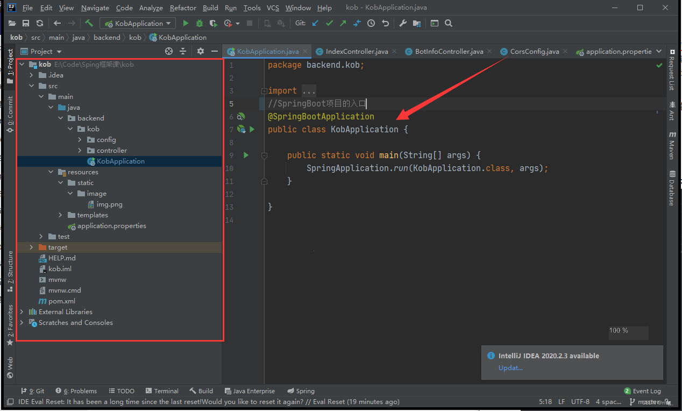Image resolution: width=682 pixels, height=411 pixels.
Task: Click the run gutter icon beside main method
Action: 246,155
